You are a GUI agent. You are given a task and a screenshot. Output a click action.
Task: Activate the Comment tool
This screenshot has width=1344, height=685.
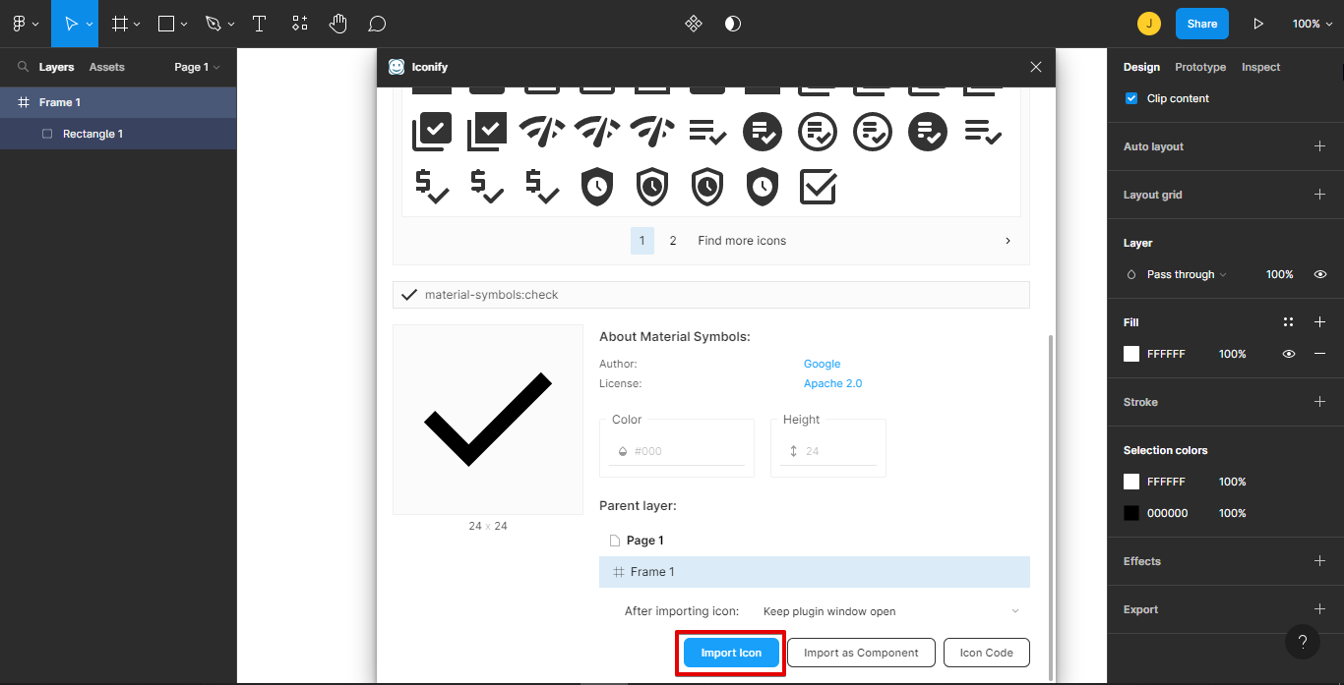click(x=376, y=24)
